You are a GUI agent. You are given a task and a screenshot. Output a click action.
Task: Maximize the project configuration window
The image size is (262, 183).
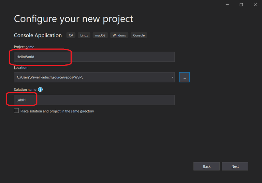coord(241,5)
